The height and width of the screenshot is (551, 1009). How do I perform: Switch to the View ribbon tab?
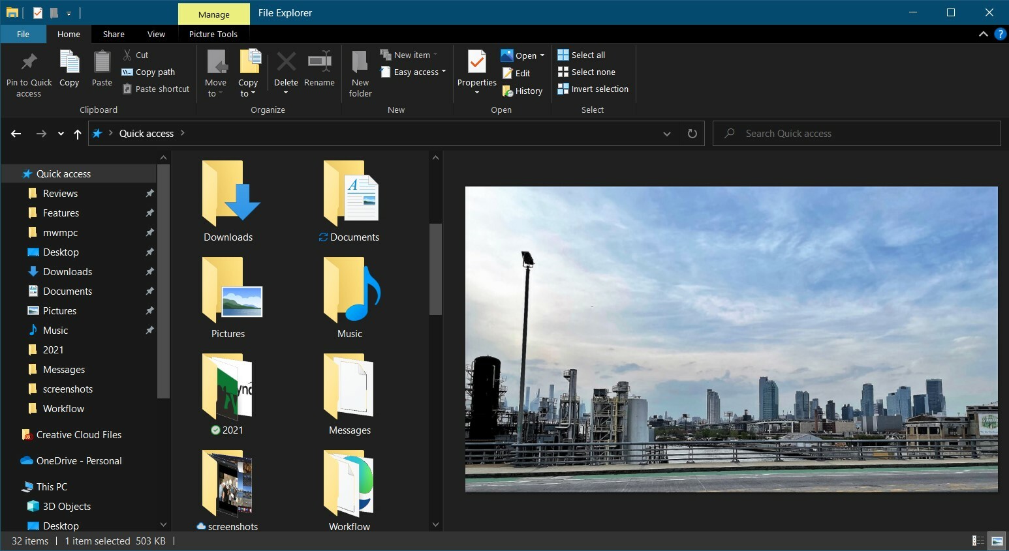pos(156,34)
